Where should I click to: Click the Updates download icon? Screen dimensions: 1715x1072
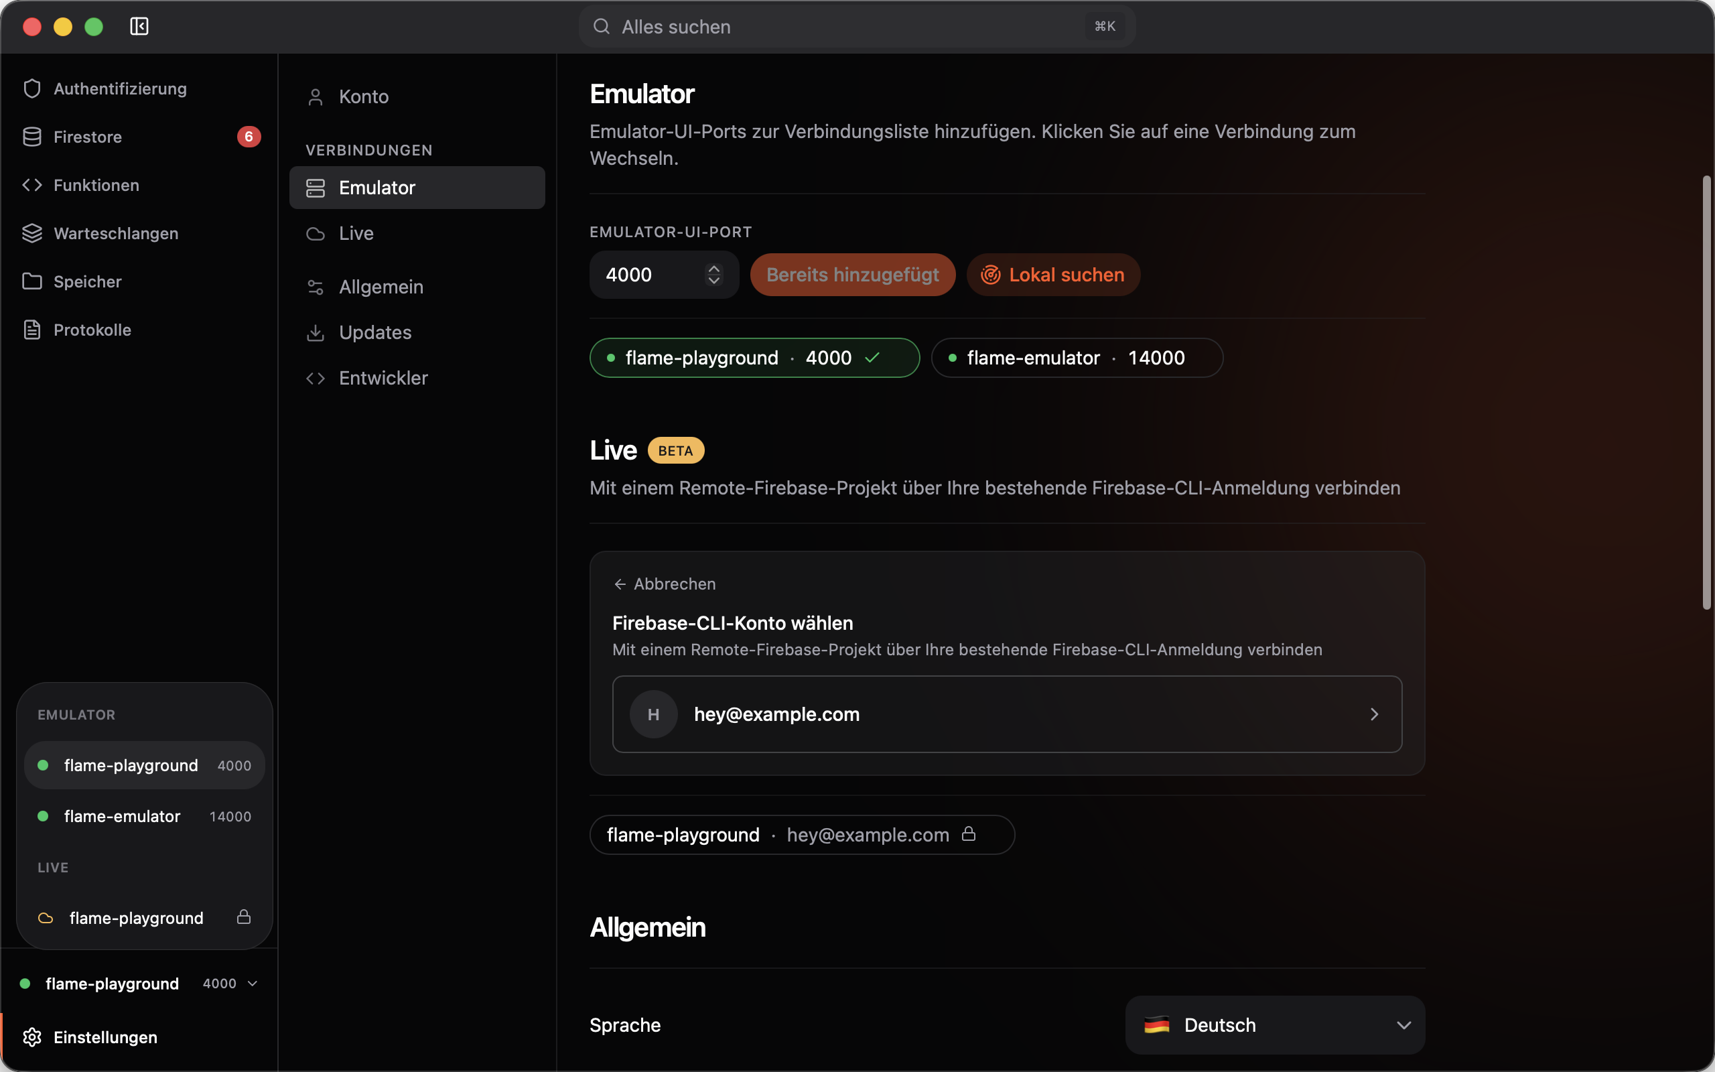coord(316,332)
